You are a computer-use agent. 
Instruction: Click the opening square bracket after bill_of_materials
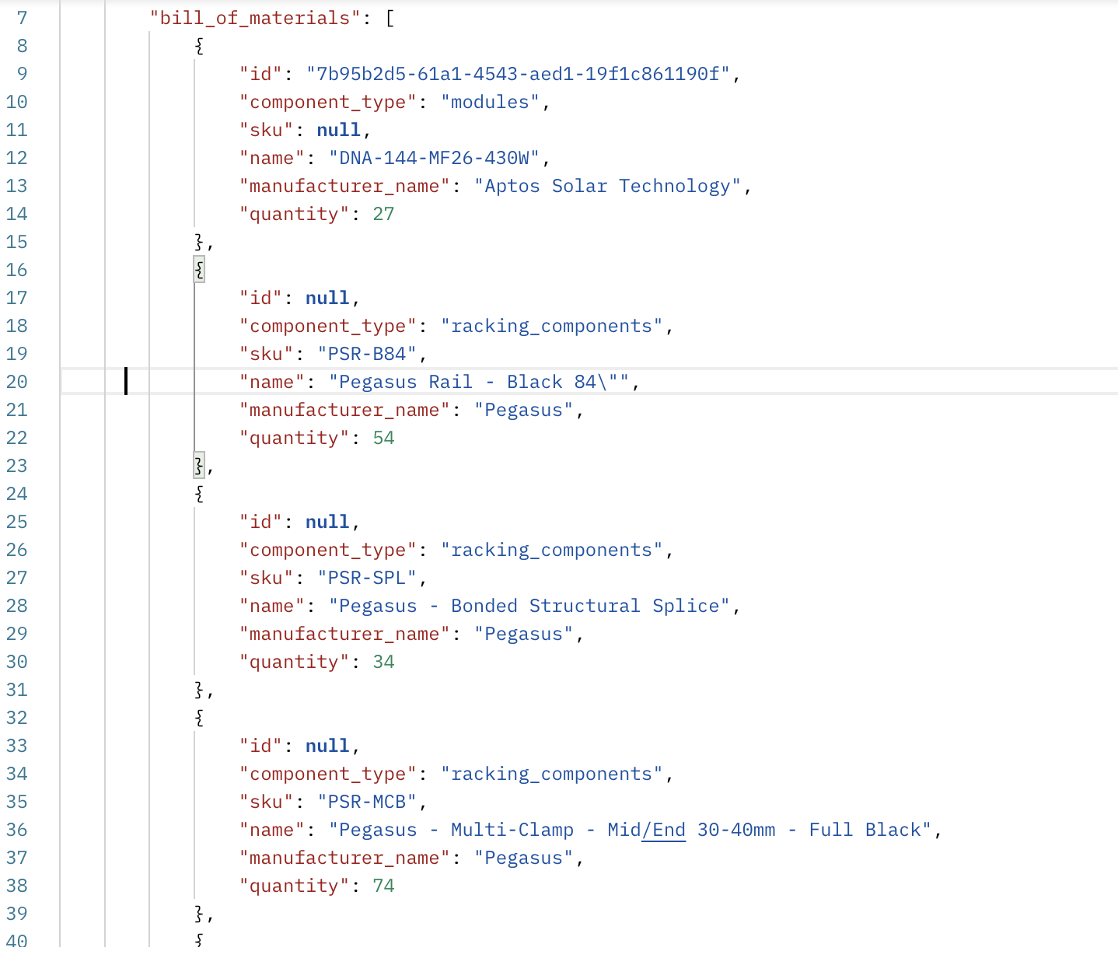pos(390,18)
